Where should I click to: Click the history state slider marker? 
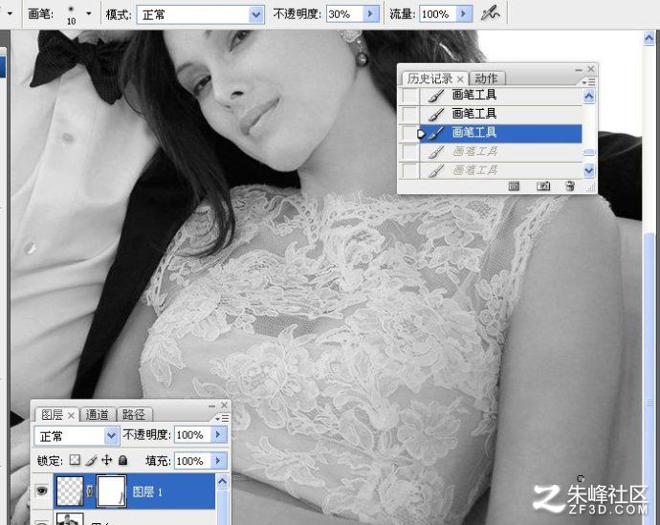coord(421,134)
